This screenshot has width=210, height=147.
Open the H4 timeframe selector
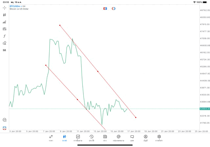pyautogui.click(x=5, y=50)
